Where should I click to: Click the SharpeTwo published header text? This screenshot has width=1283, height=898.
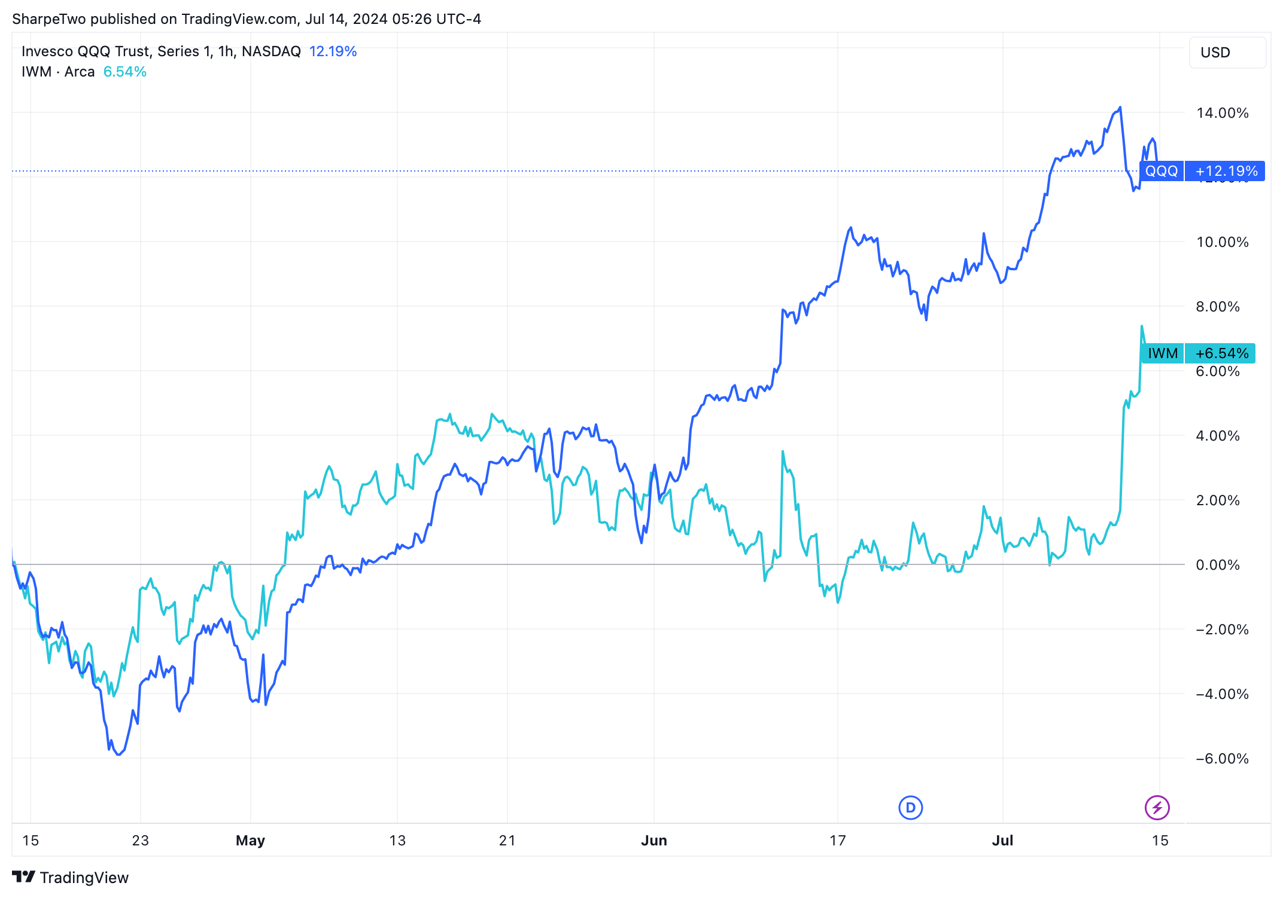click(x=247, y=19)
